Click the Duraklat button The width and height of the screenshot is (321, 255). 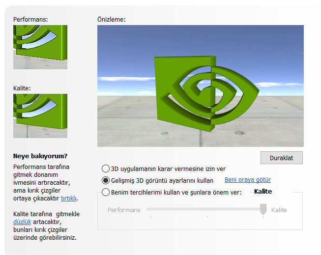click(x=282, y=158)
